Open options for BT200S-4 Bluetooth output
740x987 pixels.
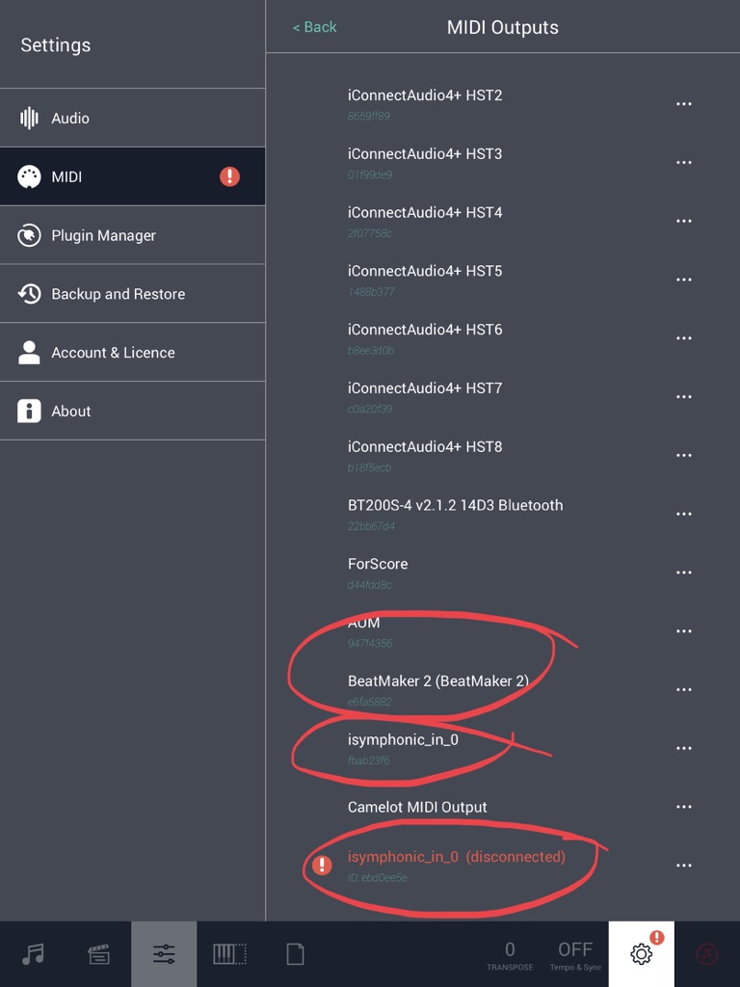pyautogui.click(x=684, y=514)
